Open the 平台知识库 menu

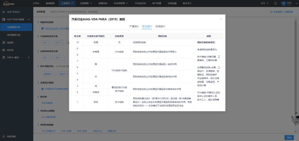point(140,3)
